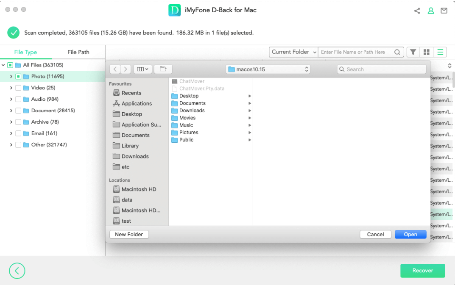Image resolution: width=455 pixels, height=285 pixels.
Task: Click the search magnifier in file name field
Action: [397, 52]
